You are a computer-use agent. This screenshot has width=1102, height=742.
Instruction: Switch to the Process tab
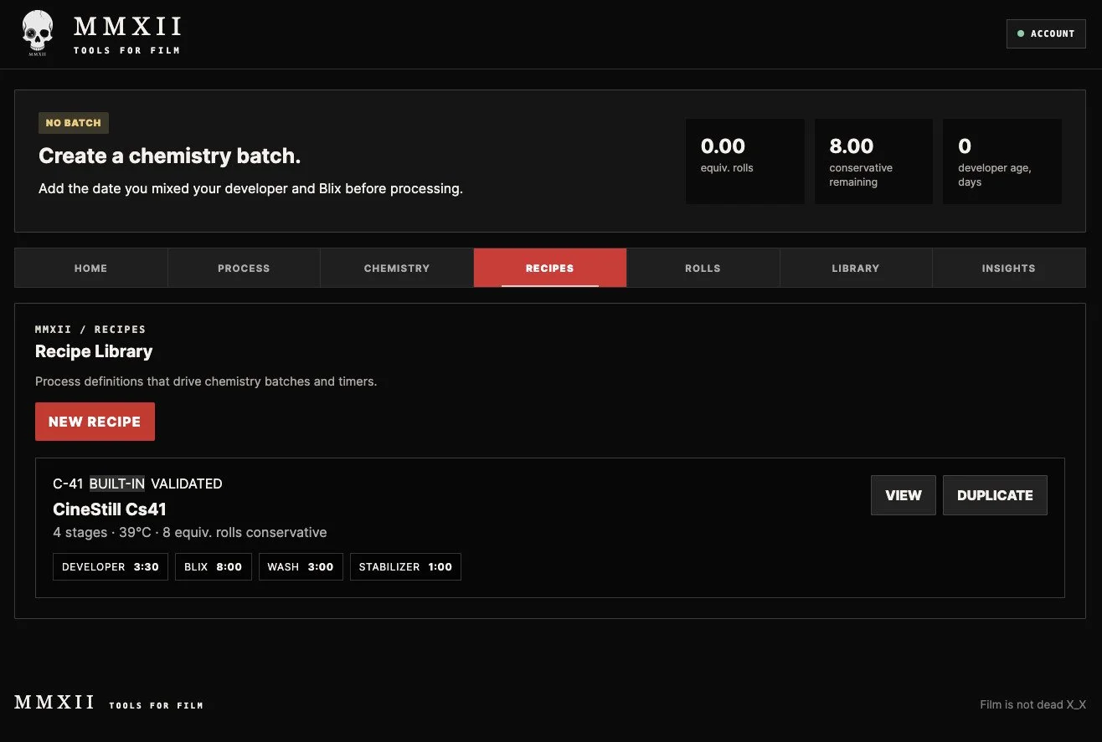pos(244,268)
